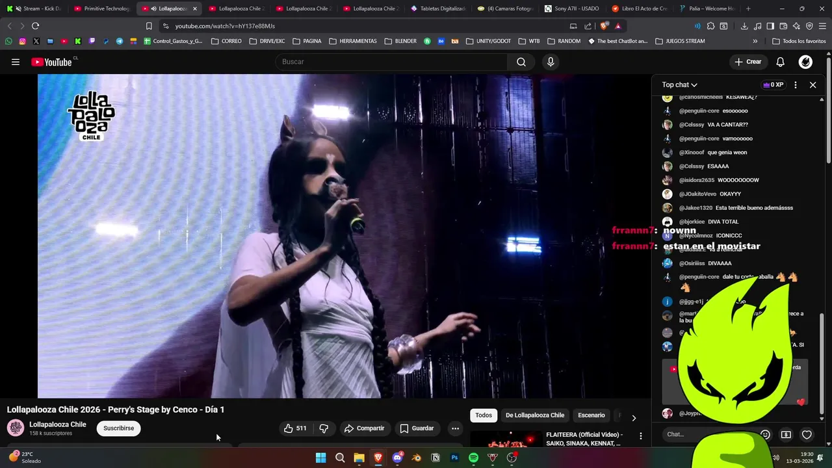The image size is (832, 468).
Task: Open the CORREO bookmark folder
Action: pos(227,41)
